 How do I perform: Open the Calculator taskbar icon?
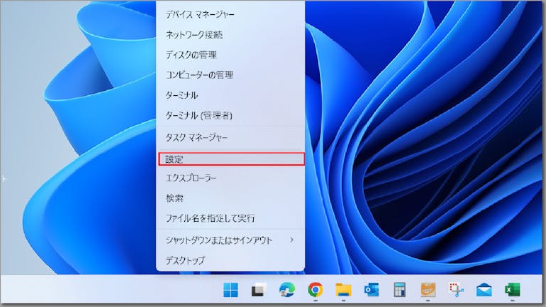pos(400,290)
